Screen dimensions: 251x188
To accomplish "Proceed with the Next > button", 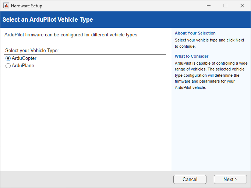I will (230, 179).
